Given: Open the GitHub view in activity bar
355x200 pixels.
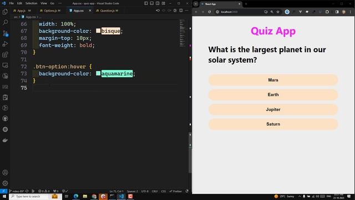Looking at the screenshot, I should [x=5, y=118].
